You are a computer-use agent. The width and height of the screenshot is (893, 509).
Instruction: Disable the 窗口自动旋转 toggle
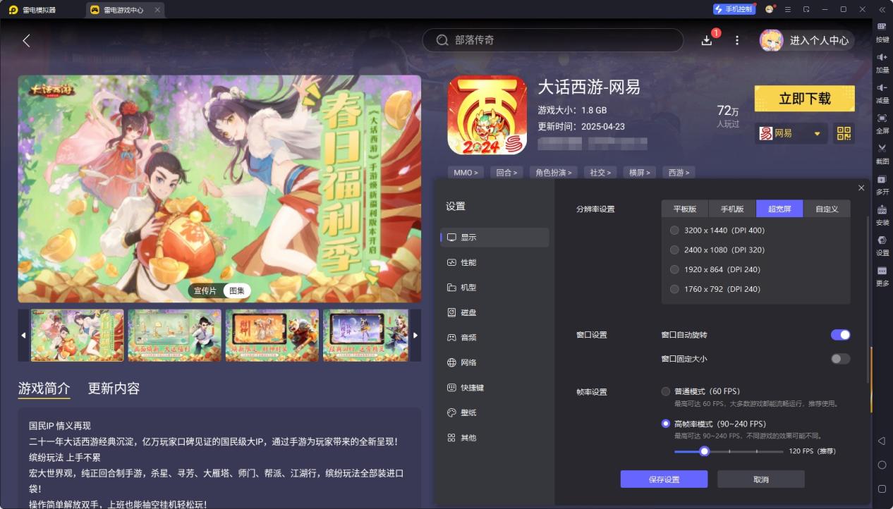(x=840, y=335)
